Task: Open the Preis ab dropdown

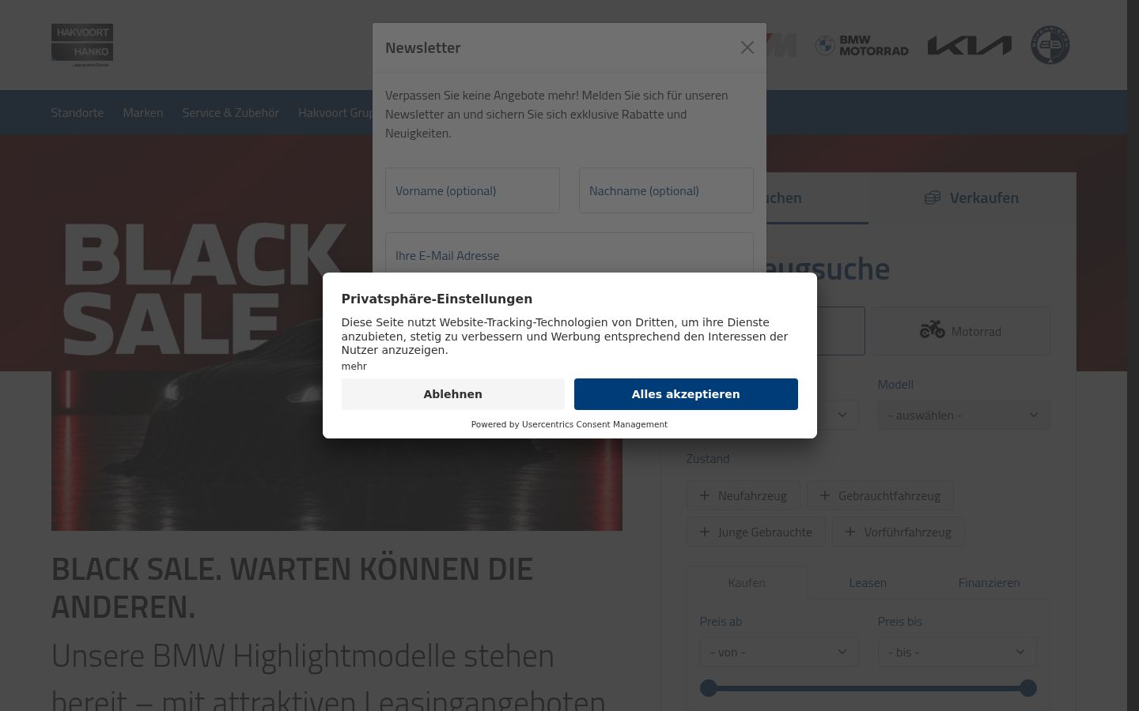Action: [779, 652]
